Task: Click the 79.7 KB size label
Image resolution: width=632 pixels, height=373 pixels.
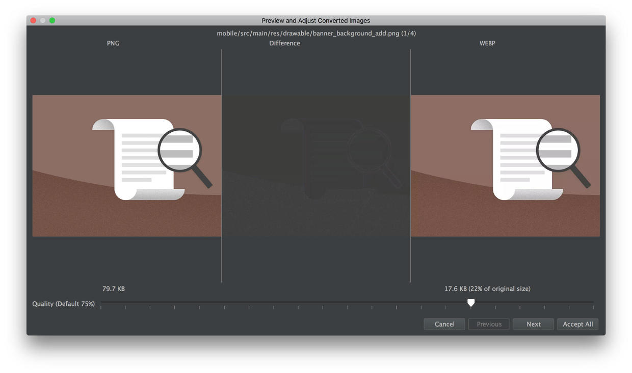Action: pos(114,289)
